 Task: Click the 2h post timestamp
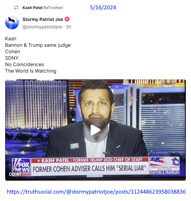coord(69,27)
